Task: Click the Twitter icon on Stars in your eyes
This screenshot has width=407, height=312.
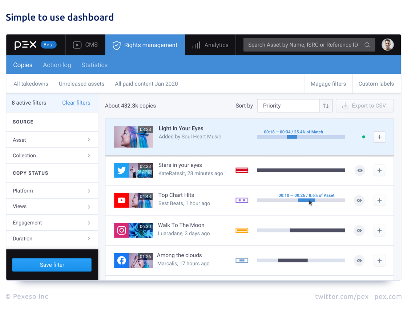Action: 121,170
